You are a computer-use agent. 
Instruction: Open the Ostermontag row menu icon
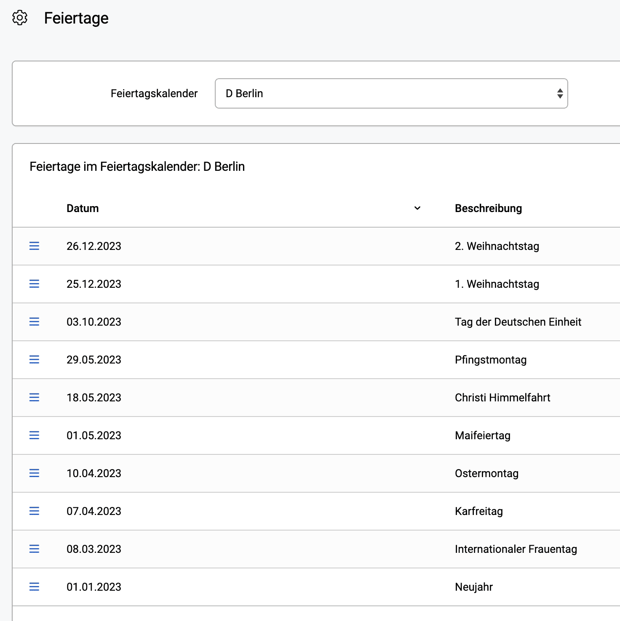coord(34,473)
